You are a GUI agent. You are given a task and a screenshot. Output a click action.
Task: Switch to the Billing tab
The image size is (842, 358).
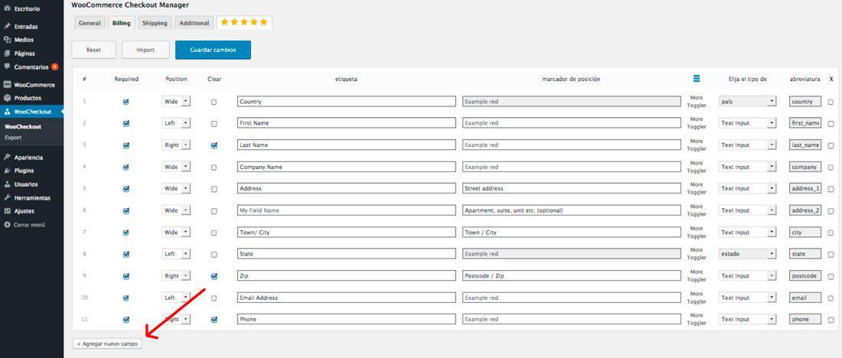point(122,23)
